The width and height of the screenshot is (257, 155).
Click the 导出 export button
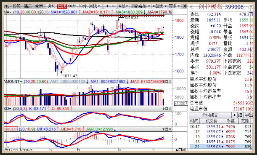tap(249, 115)
